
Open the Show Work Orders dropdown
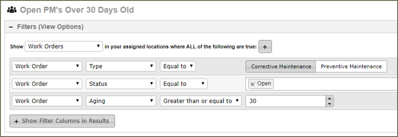tap(64, 46)
